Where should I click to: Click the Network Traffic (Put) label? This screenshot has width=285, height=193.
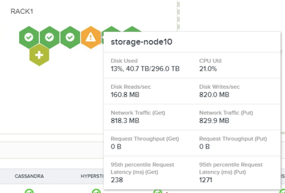(226, 113)
